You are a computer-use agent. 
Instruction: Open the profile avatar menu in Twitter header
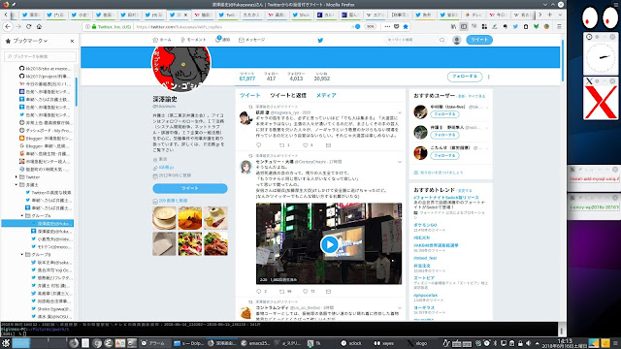tap(457, 40)
